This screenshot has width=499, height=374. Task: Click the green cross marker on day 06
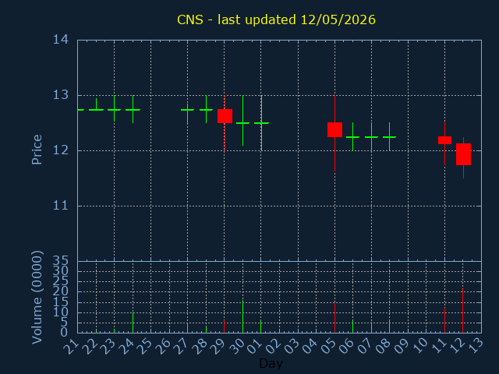(352, 137)
